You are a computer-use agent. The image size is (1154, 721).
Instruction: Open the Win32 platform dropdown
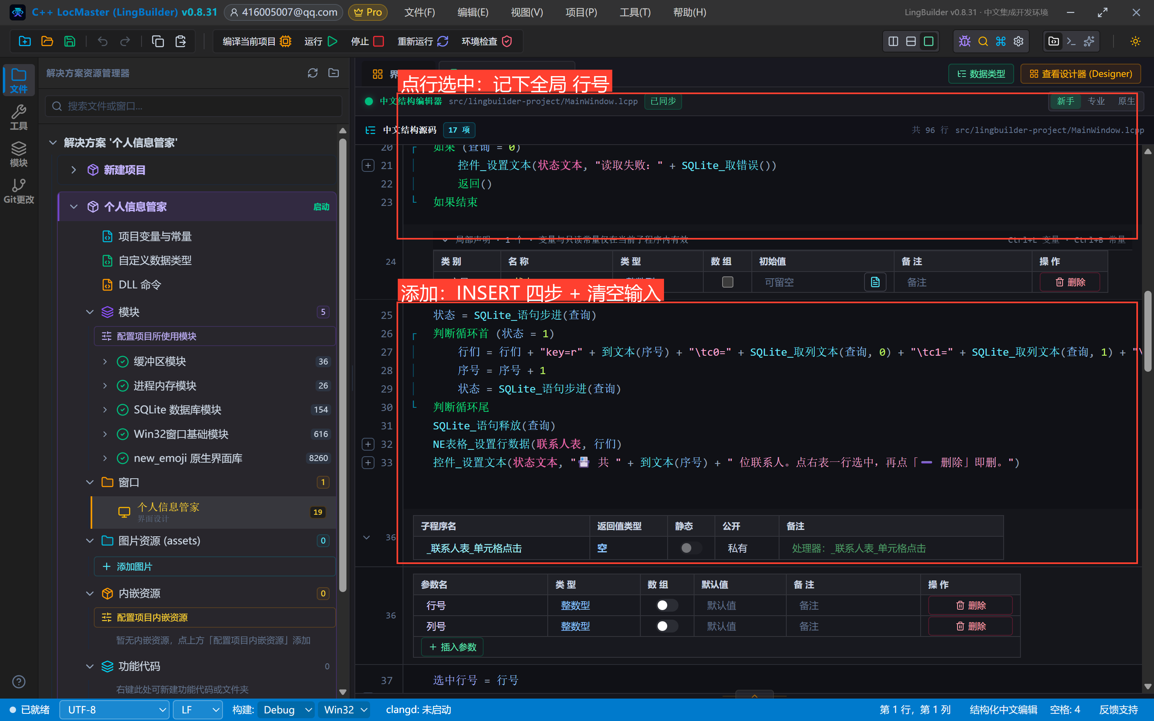click(x=345, y=709)
